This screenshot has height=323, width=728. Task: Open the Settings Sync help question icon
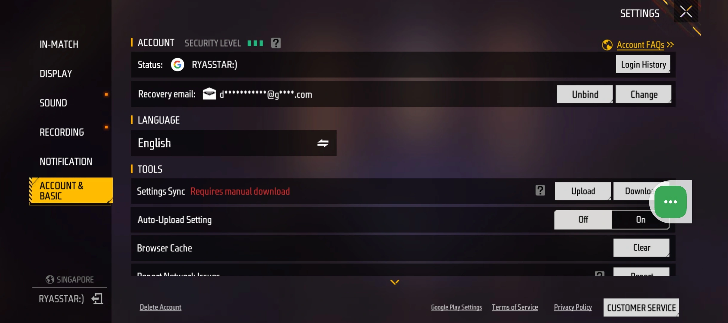click(540, 191)
